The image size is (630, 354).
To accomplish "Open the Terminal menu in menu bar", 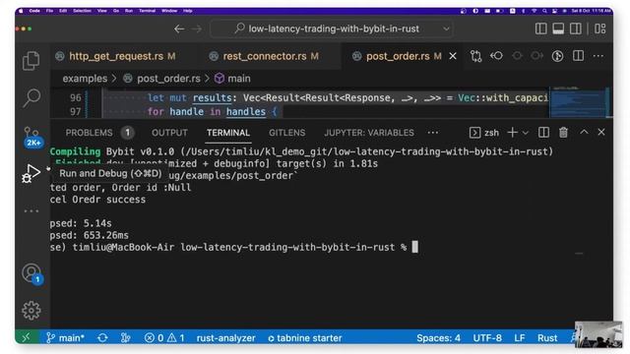I will point(147,11).
